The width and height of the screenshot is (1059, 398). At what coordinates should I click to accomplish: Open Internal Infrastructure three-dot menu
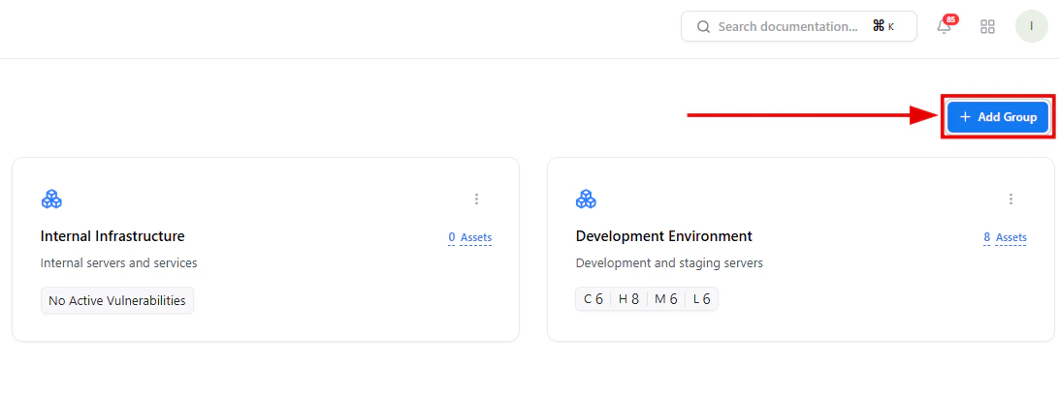click(x=476, y=199)
